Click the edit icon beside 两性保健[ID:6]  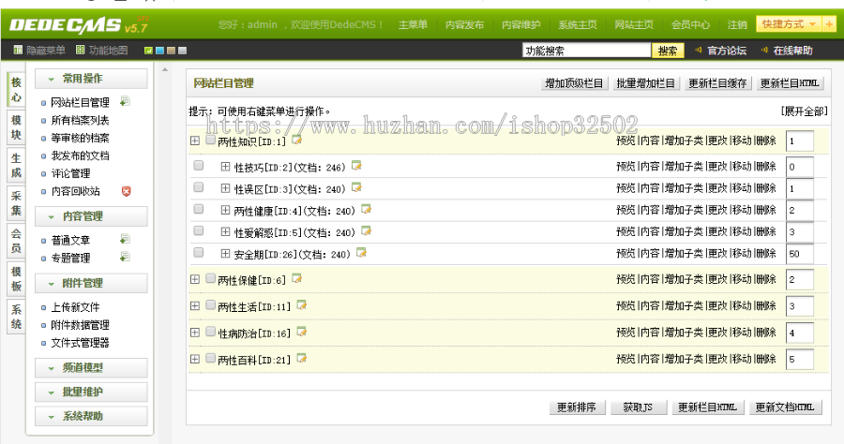pyautogui.click(x=296, y=278)
